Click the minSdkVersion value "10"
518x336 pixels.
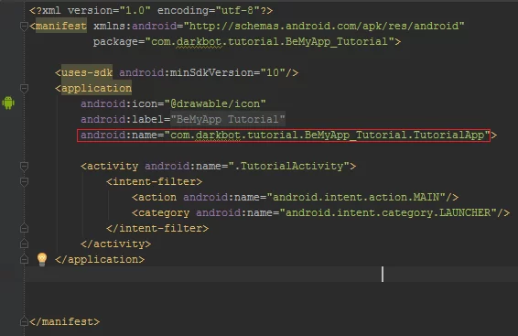click(x=273, y=72)
